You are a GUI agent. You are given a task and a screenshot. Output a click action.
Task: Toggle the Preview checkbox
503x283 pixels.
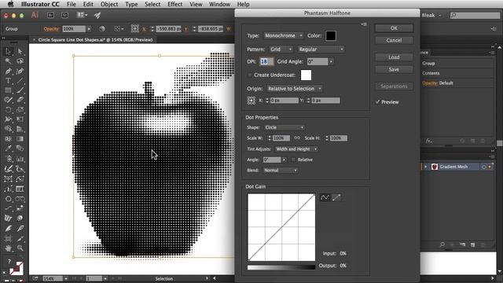pyautogui.click(x=377, y=101)
